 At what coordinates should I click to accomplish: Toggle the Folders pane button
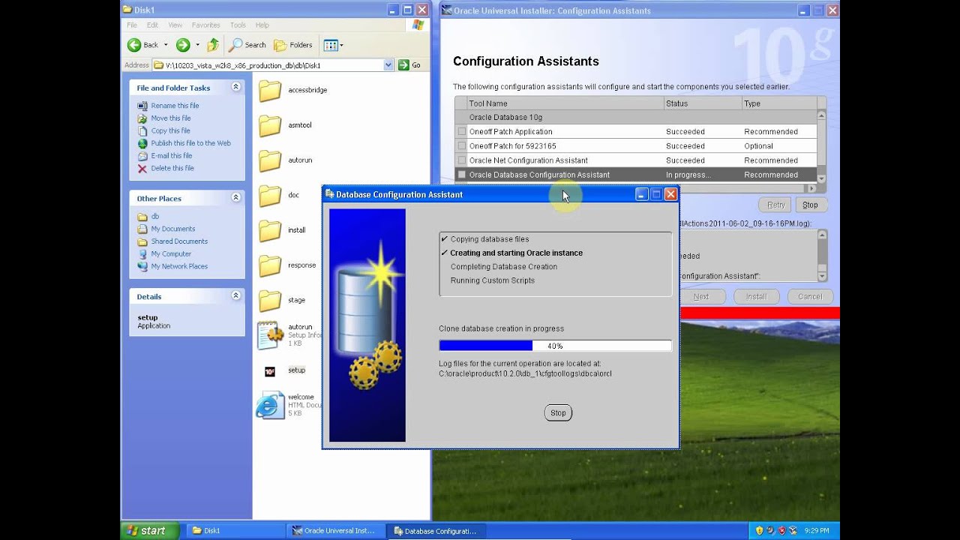point(293,45)
